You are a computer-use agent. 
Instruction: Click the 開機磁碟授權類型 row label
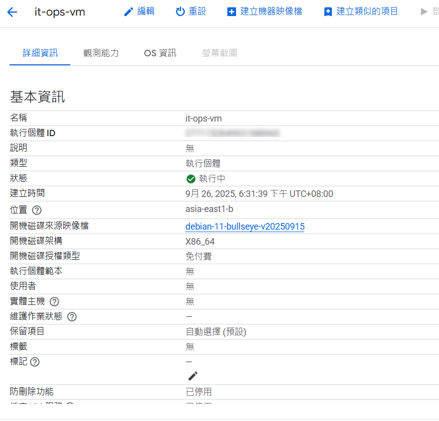coord(45,256)
